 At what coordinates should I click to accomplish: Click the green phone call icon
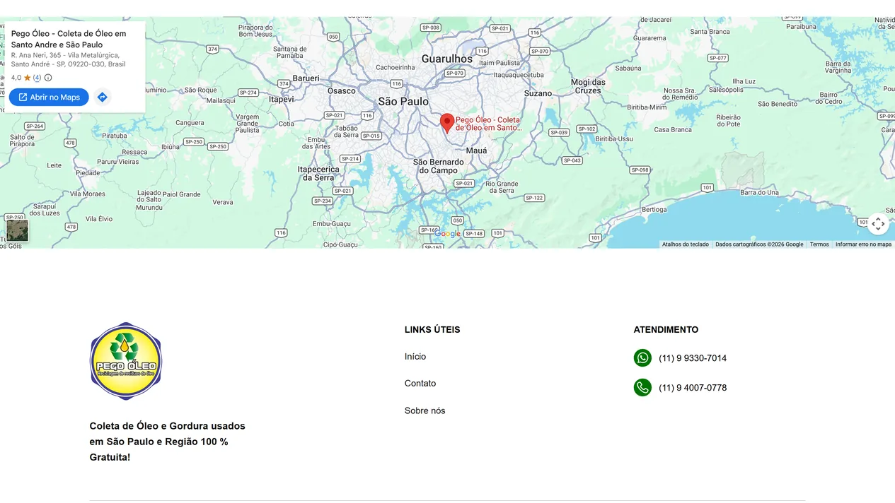click(642, 387)
